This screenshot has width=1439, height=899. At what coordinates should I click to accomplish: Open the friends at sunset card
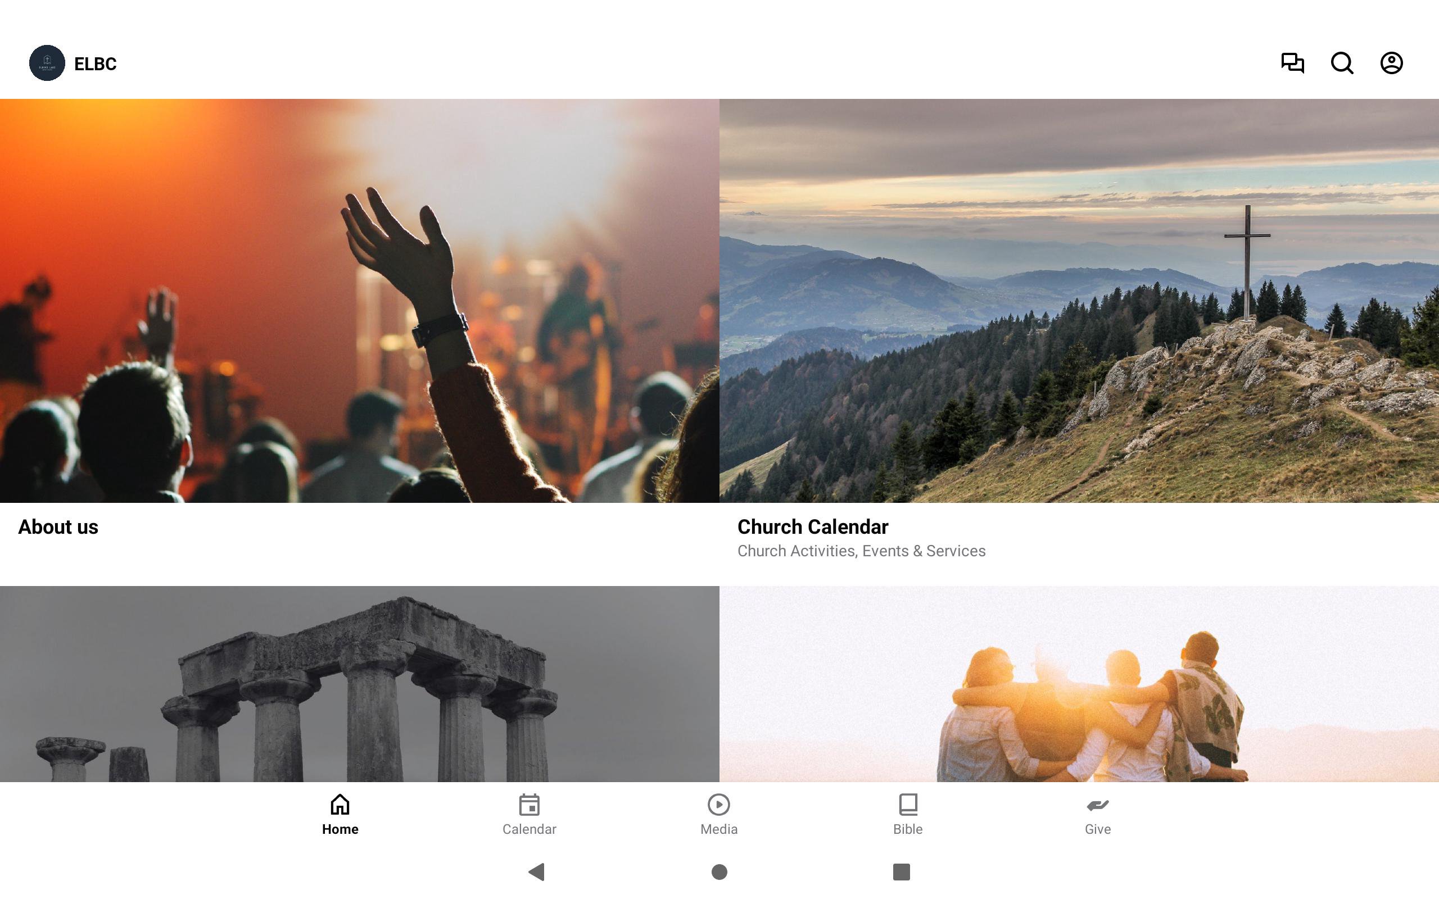(1079, 684)
